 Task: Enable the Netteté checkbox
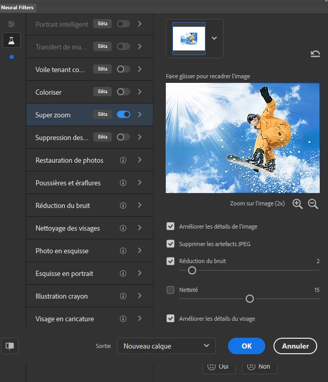coord(170,290)
